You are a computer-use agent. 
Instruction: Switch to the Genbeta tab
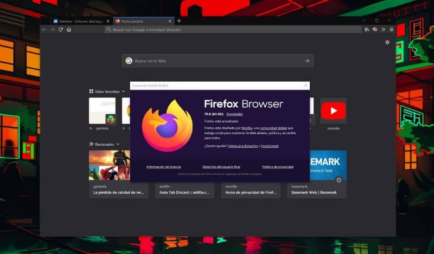(81, 21)
